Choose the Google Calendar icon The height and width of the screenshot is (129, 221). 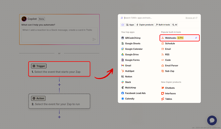click(123, 49)
